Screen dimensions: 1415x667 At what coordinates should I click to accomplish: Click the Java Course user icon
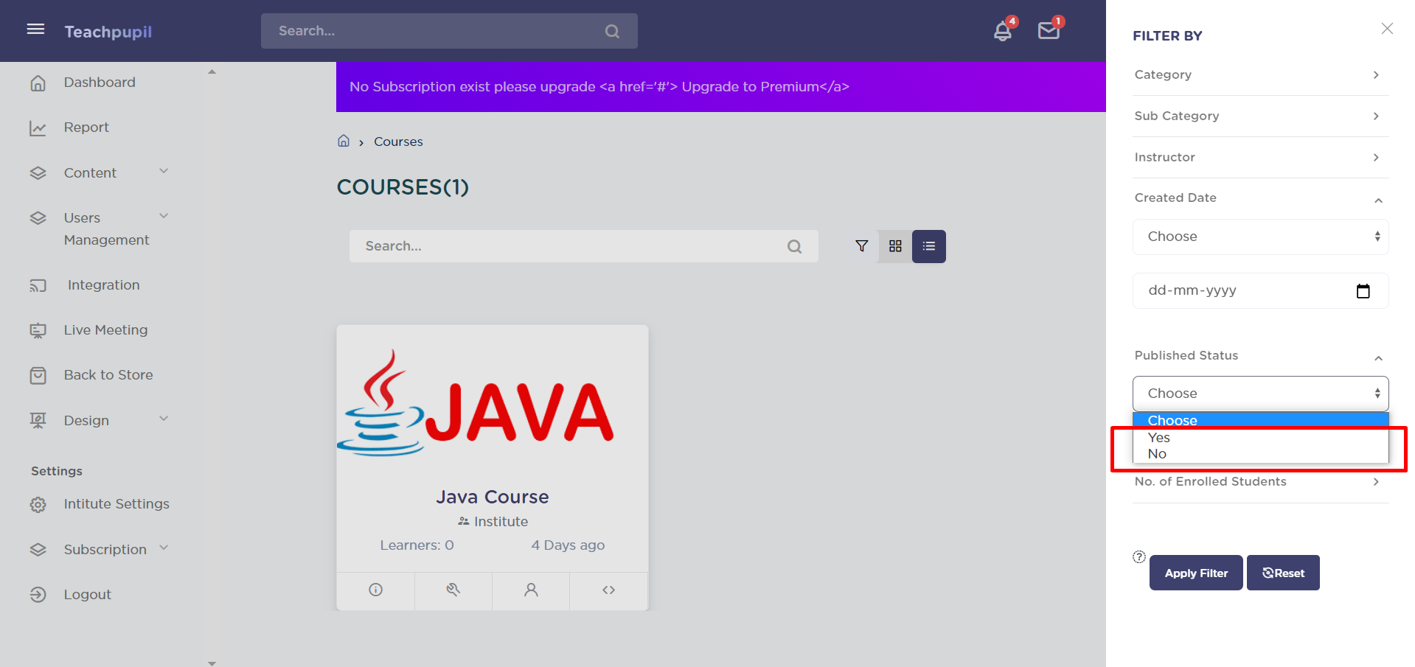(x=531, y=590)
